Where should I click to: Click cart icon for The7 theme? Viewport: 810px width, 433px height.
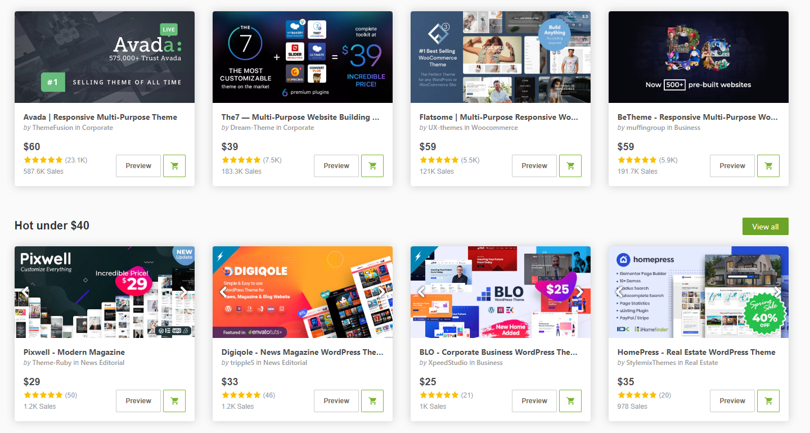(x=372, y=166)
